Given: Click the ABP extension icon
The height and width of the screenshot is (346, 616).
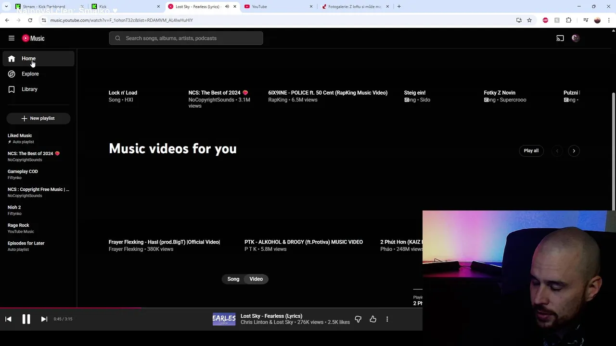Looking at the screenshot, I should (545, 20).
